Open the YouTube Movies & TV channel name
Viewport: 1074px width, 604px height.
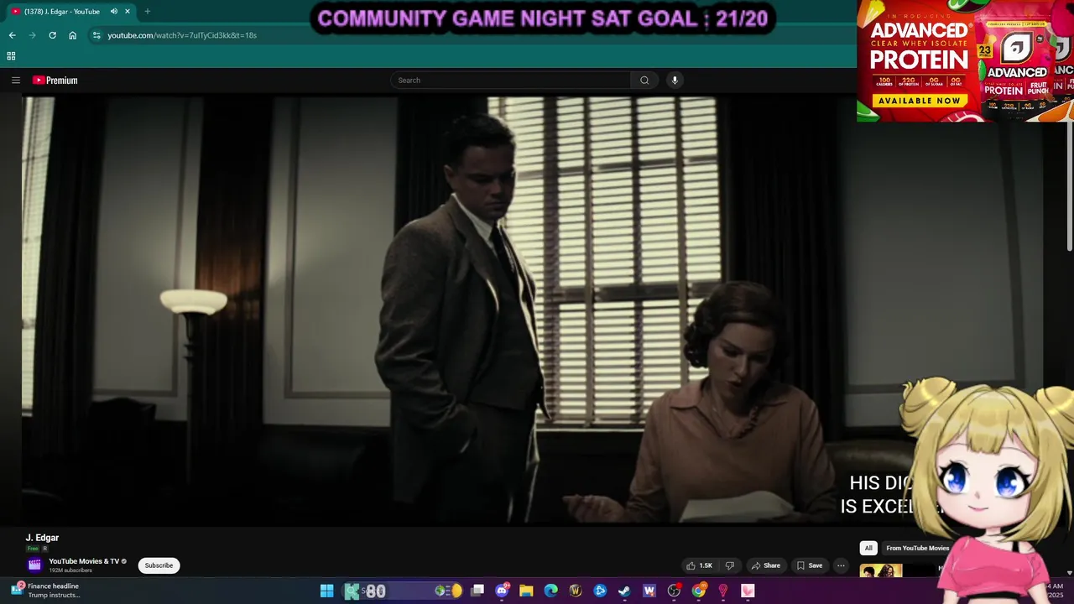pyautogui.click(x=84, y=561)
